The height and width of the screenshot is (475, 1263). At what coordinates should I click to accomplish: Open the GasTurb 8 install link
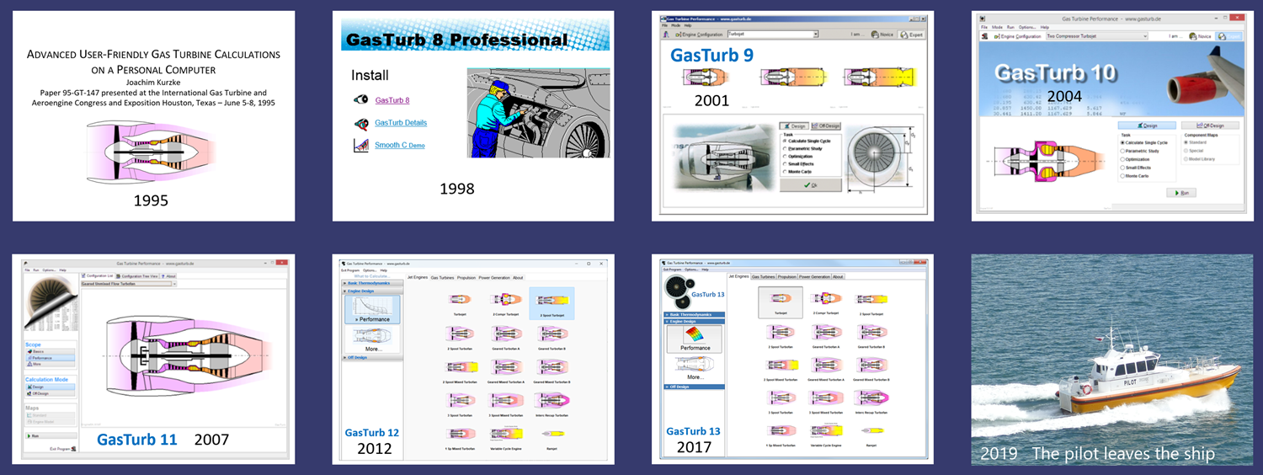392,99
